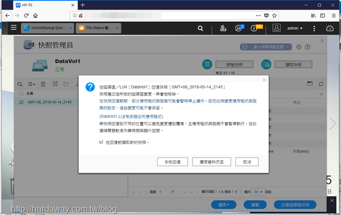Click the take snapshot round icon

[x=266, y=64]
